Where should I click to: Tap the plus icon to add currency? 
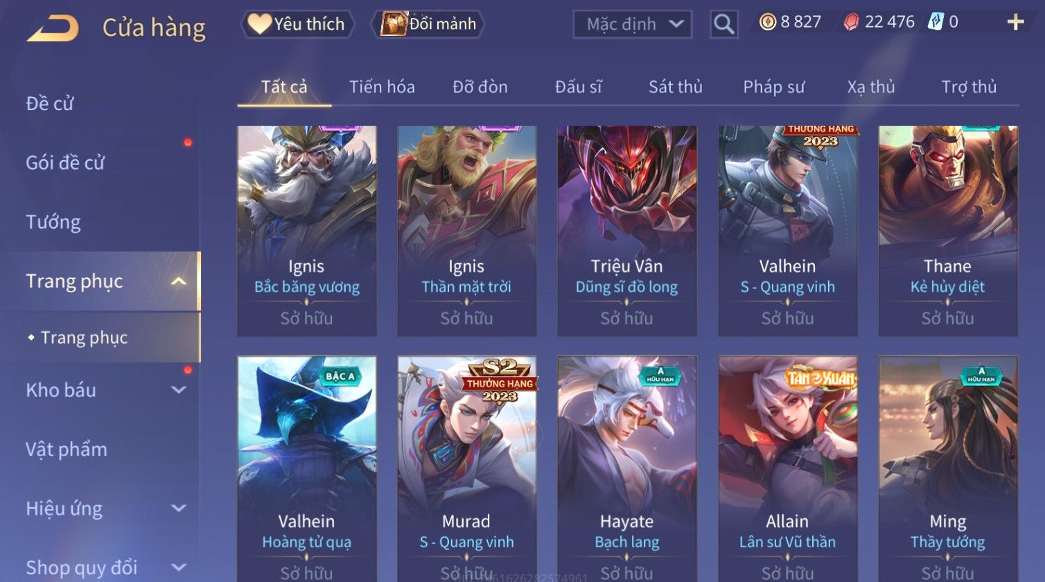click(x=1015, y=23)
